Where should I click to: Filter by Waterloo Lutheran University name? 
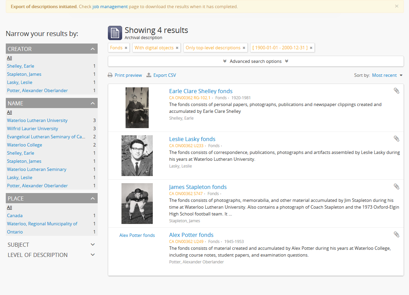point(37,120)
